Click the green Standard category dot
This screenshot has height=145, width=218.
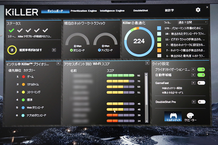point(23,100)
